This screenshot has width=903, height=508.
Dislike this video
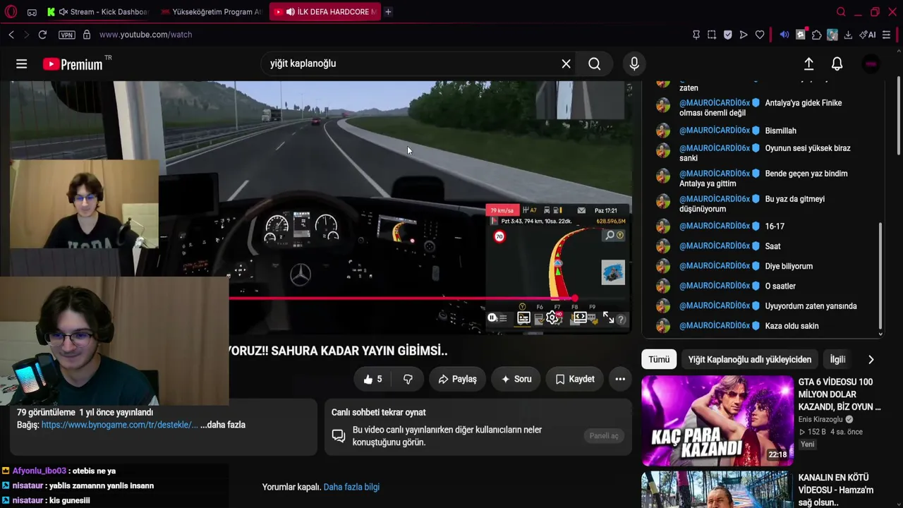tap(408, 379)
